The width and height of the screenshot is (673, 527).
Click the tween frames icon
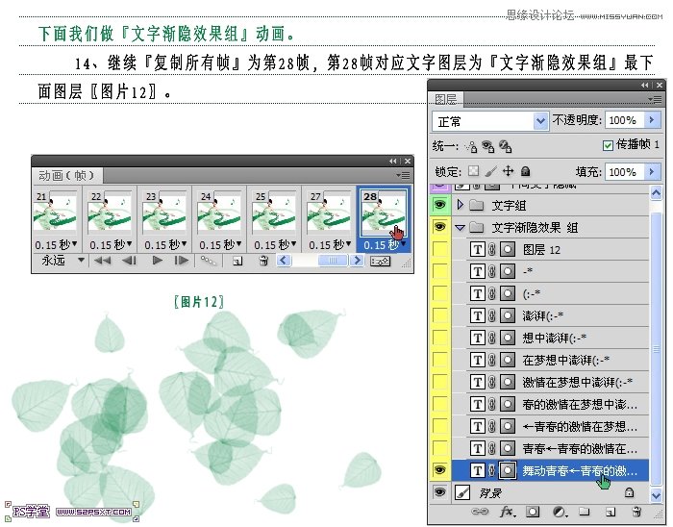point(209,261)
